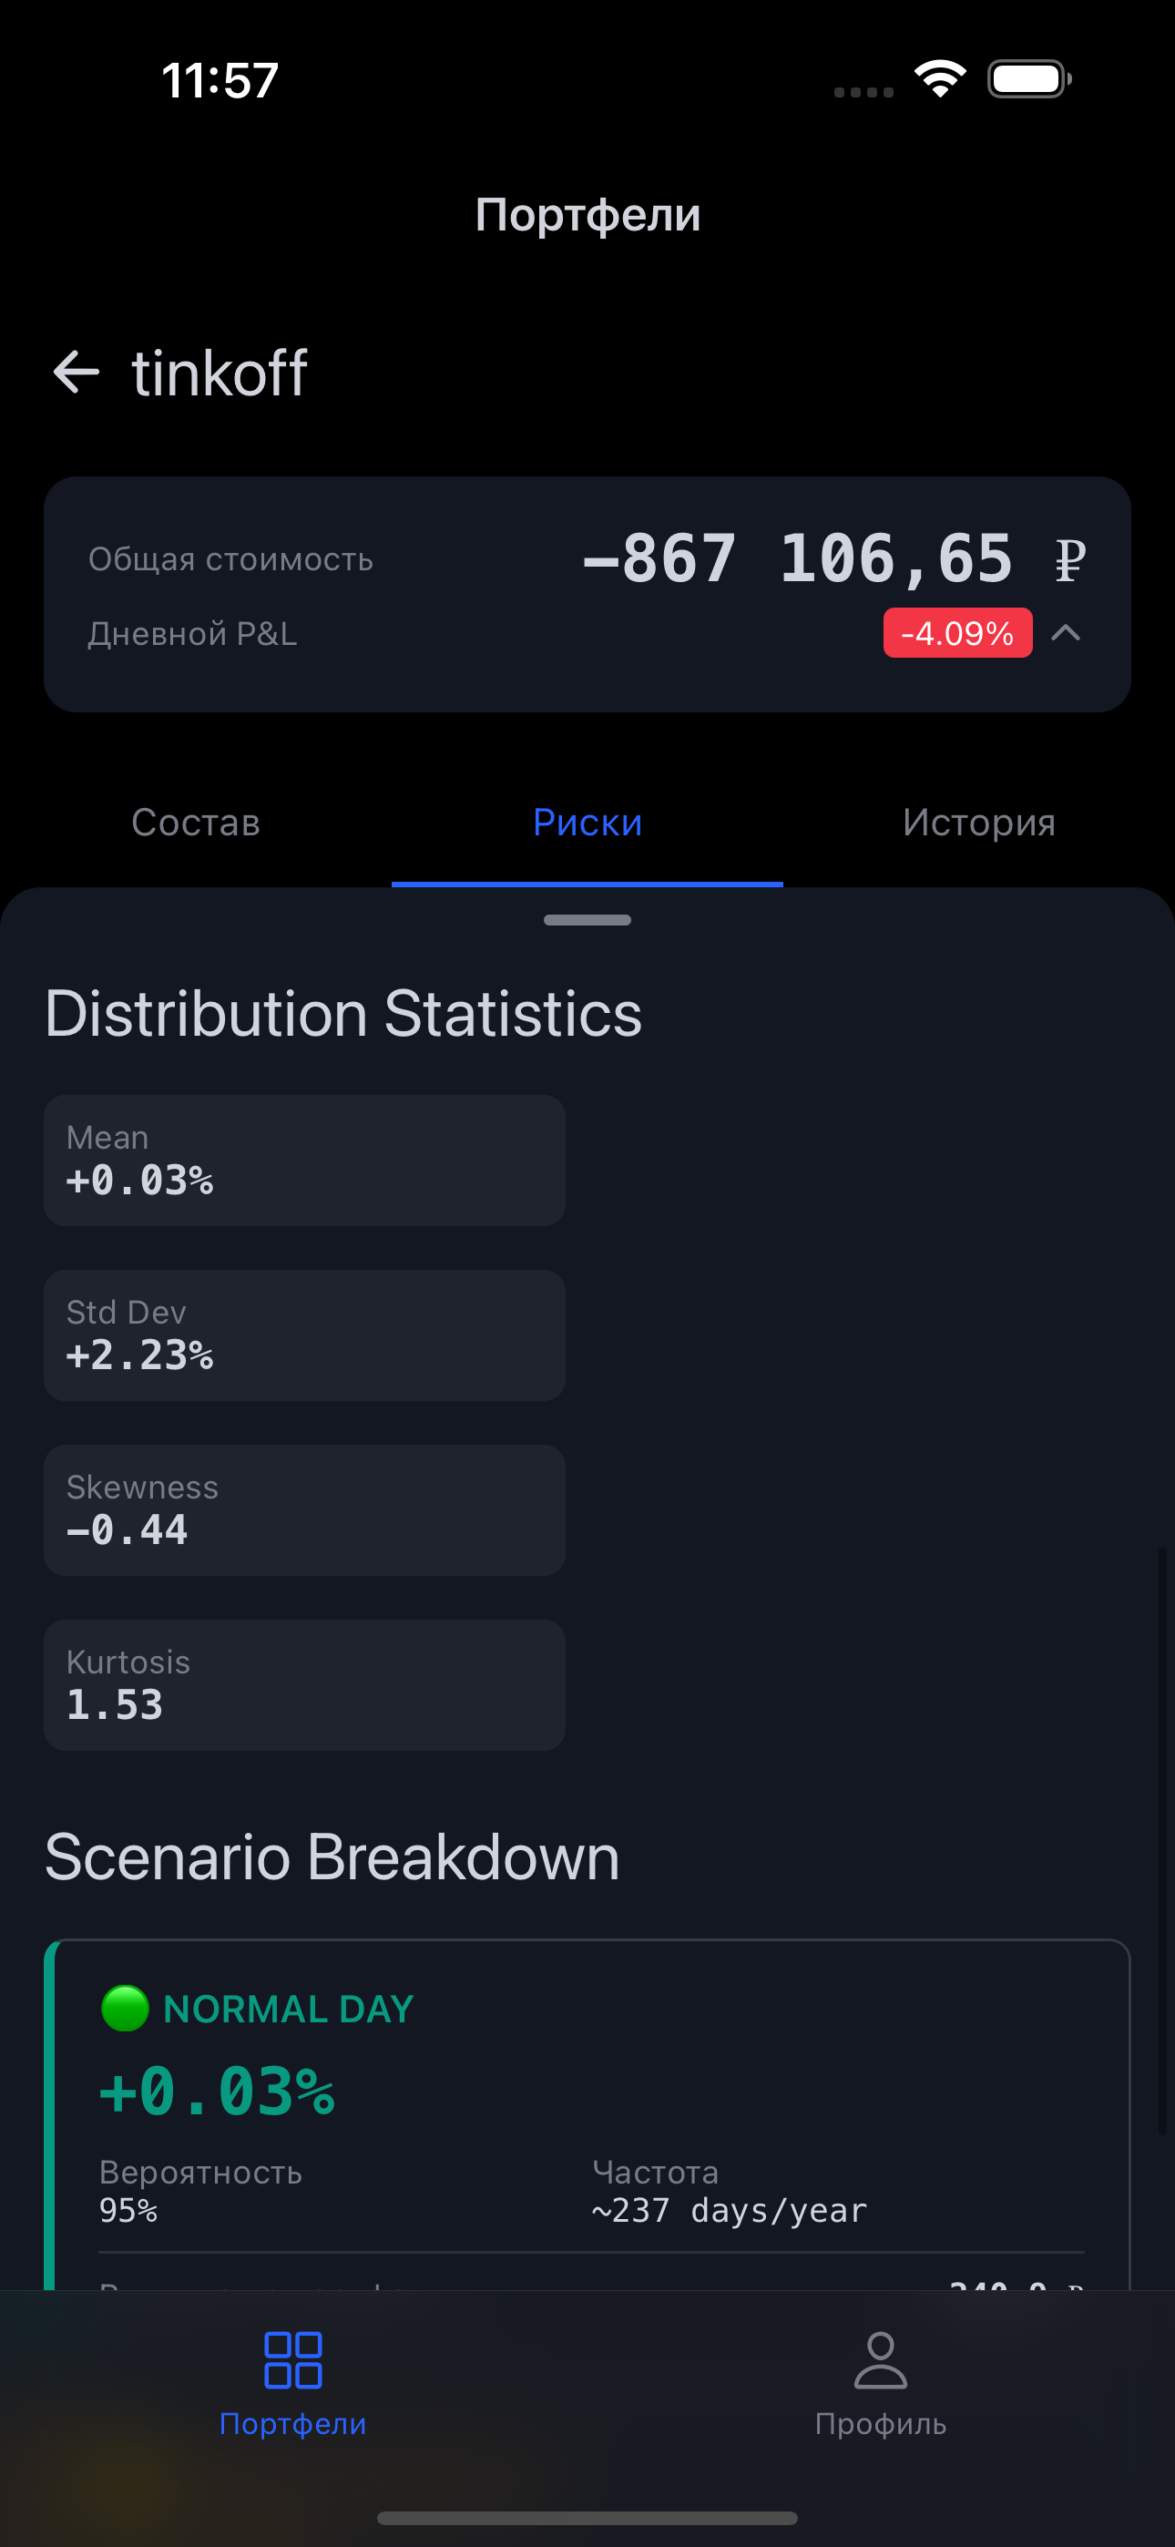1175x2547 pixels.
Task: Open the История tab
Action: [x=978, y=823]
